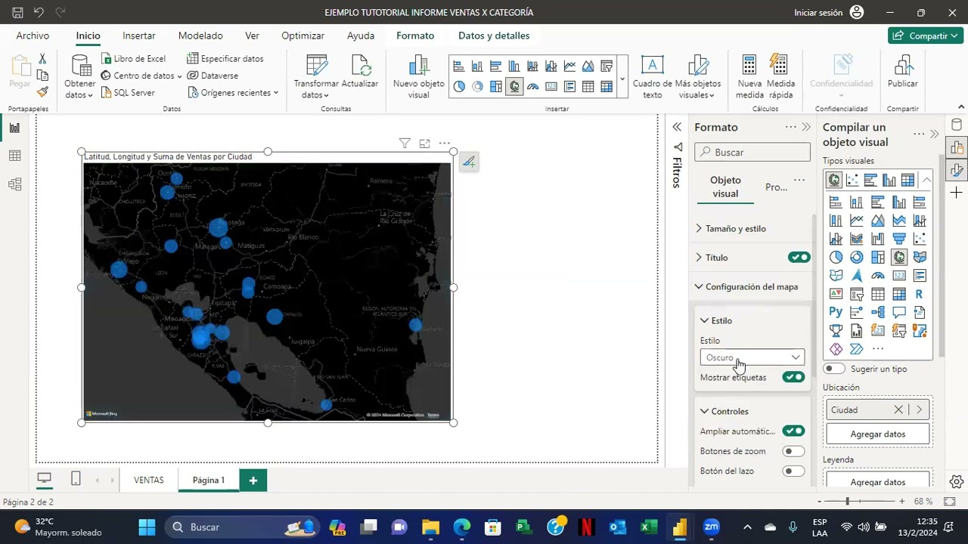The height and width of the screenshot is (544, 968).
Task: Toggle Mostrar etiquetas switch
Action: (793, 377)
